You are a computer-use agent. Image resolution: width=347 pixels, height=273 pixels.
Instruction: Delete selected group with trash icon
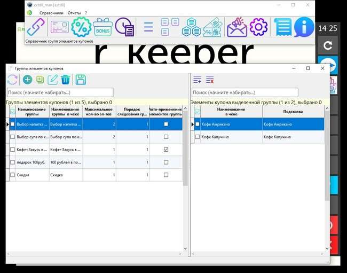coord(66,80)
